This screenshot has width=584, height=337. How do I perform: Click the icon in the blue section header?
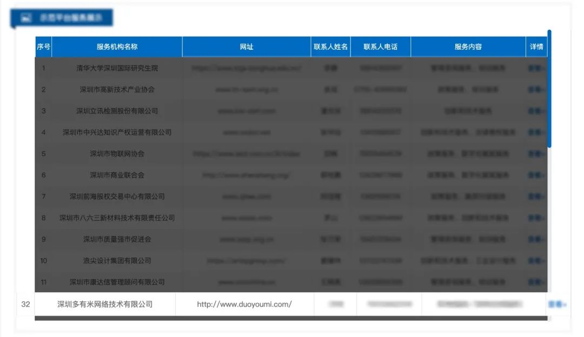click(x=26, y=18)
